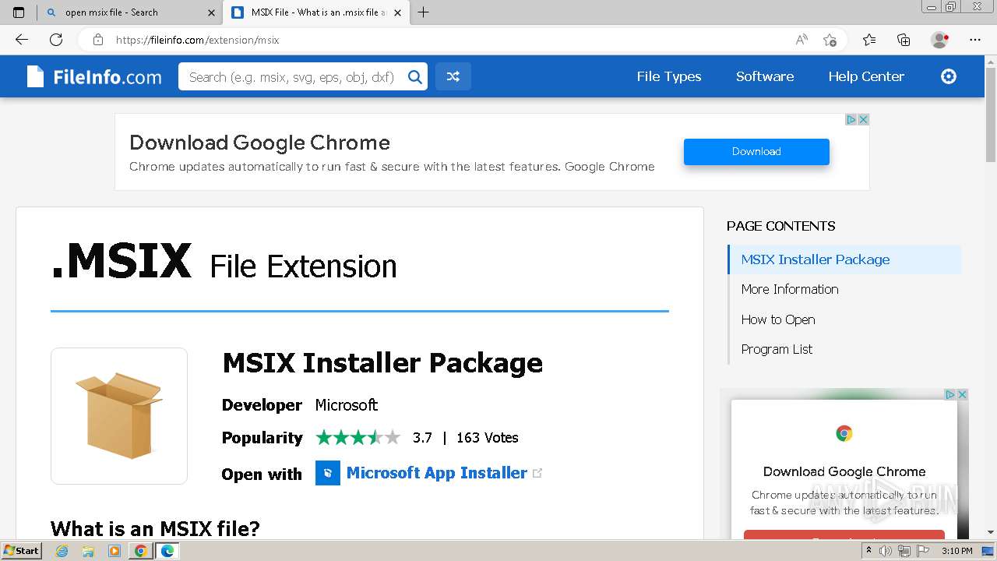Open the AdChoices icon on banner ad
The height and width of the screenshot is (561, 997).
pyautogui.click(x=851, y=119)
